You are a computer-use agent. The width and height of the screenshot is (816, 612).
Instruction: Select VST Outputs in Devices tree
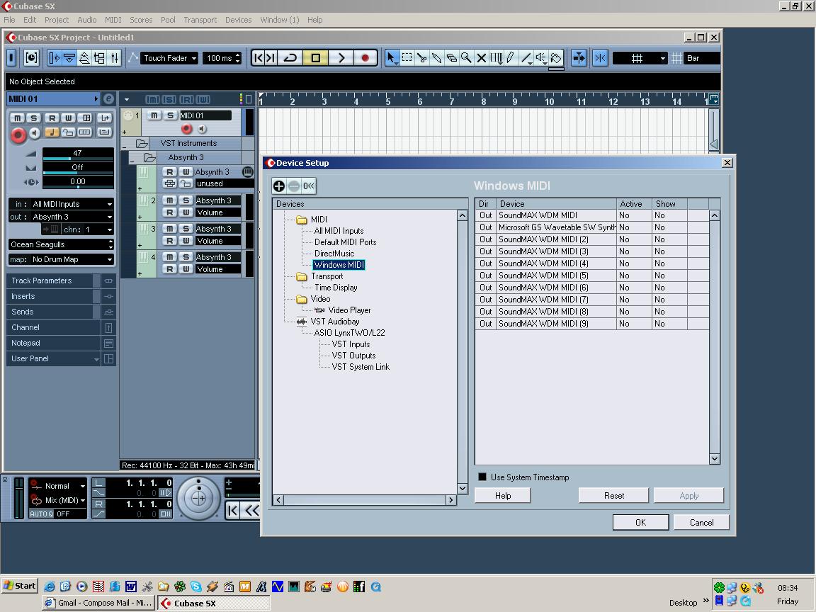353,356
